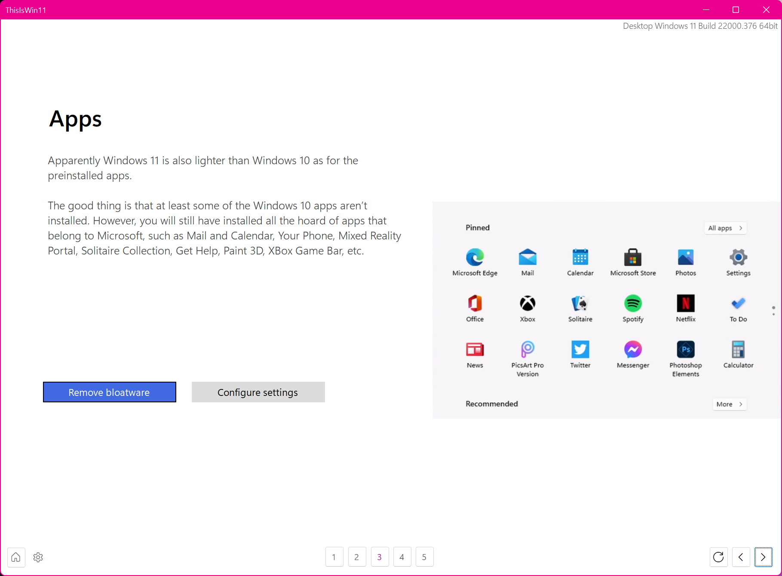Click the Start menu screenshot page dots
782x576 pixels.
pyautogui.click(x=773, y=311)
